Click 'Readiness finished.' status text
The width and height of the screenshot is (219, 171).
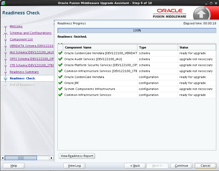[72, 37]
